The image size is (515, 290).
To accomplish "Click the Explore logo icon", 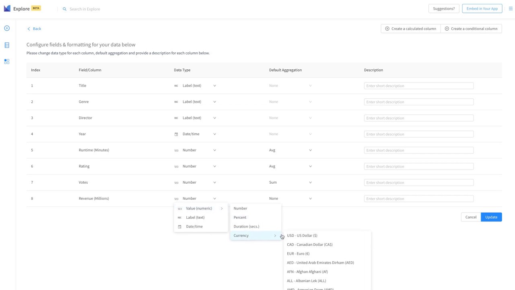I will click(x=7, y=8).
